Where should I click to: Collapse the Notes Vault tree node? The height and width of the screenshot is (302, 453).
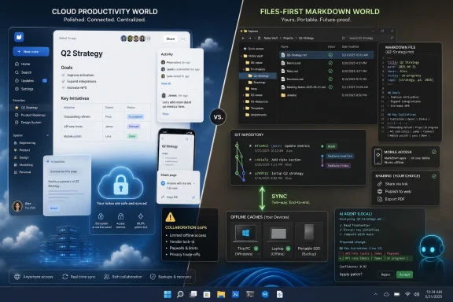pyautogui.click(x=241, y=56)
